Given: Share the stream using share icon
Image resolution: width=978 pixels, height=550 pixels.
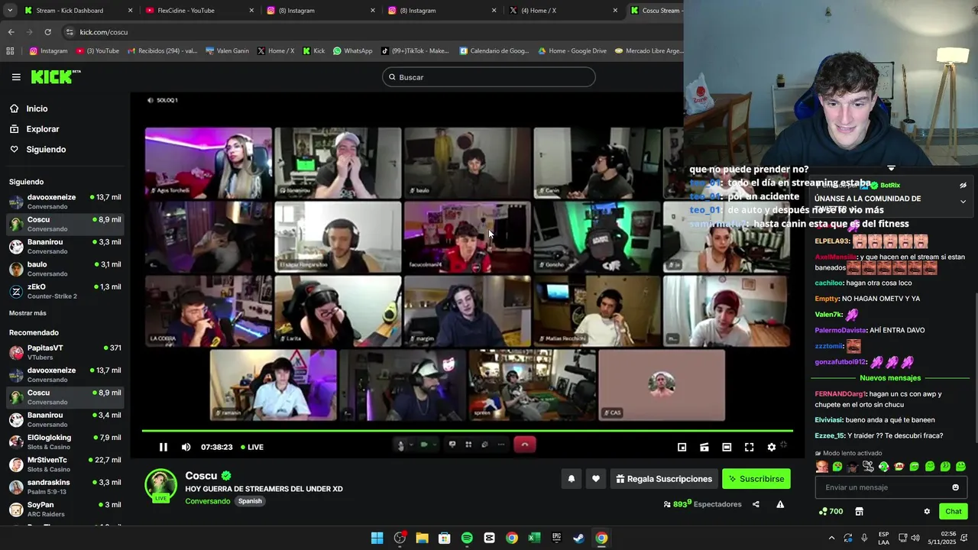Looking at the screenshot, I should pyautogui.click(x=756, y=504).
